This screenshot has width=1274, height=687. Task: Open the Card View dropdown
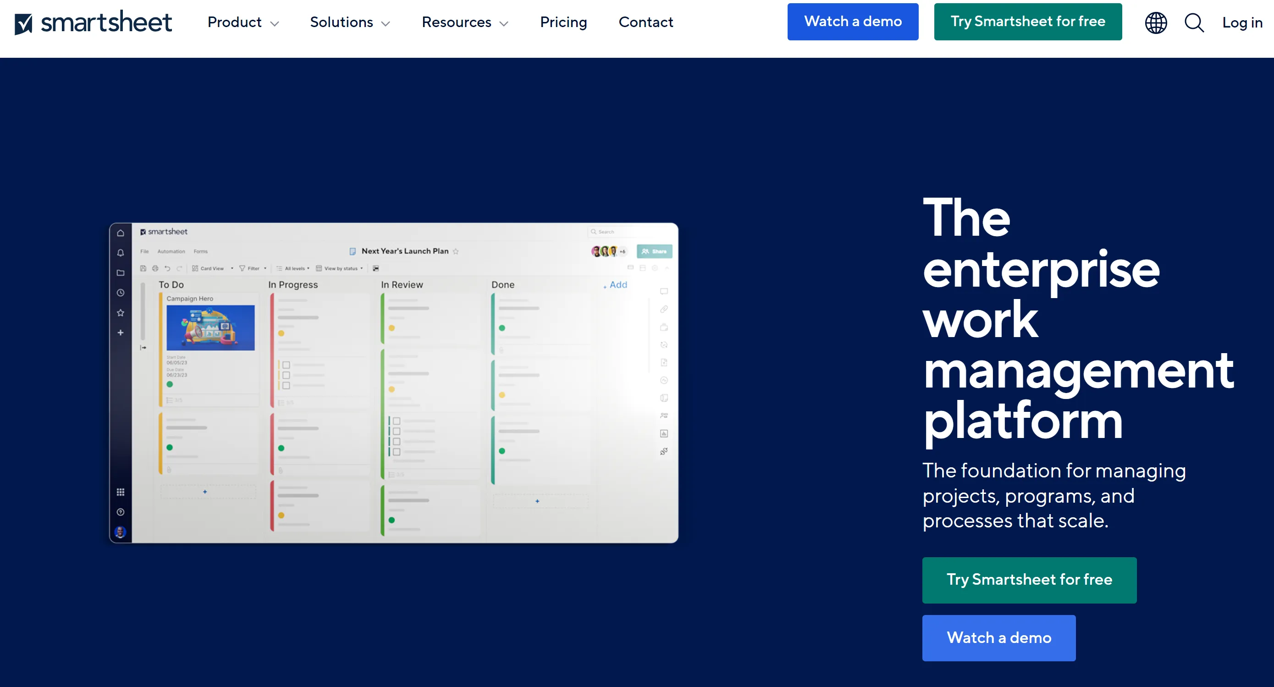tap(213, 268)
